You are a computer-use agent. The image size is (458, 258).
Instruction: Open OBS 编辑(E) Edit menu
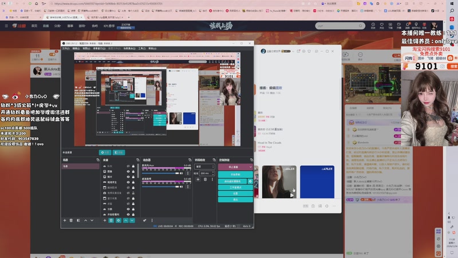click(76, 49)
